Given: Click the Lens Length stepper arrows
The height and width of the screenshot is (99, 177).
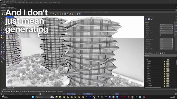Looking at the screenshot, I should [x=172, y=39].
